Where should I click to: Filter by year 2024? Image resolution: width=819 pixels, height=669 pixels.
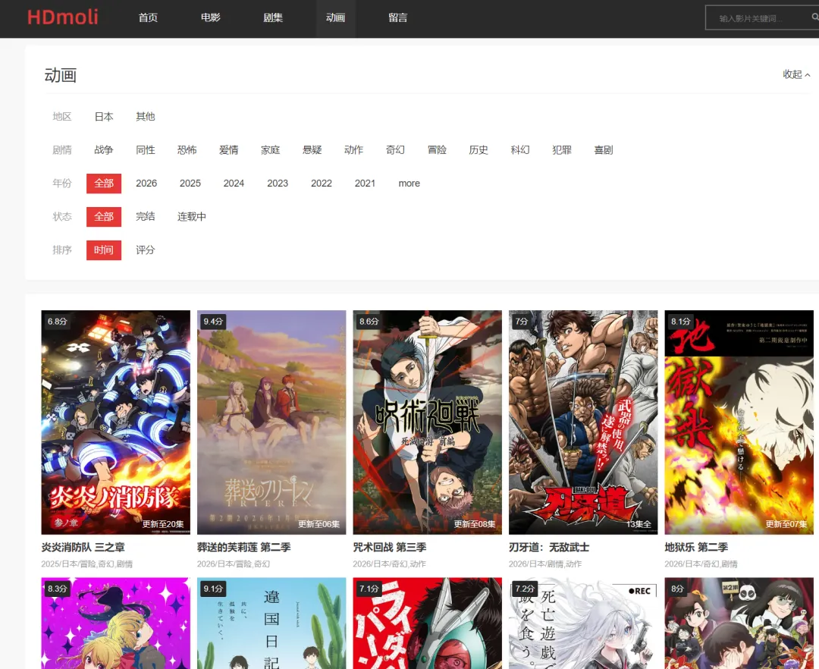tap(234, 184)
